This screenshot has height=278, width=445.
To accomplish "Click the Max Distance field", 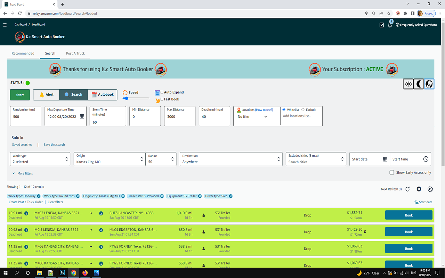I will [180, 116].
